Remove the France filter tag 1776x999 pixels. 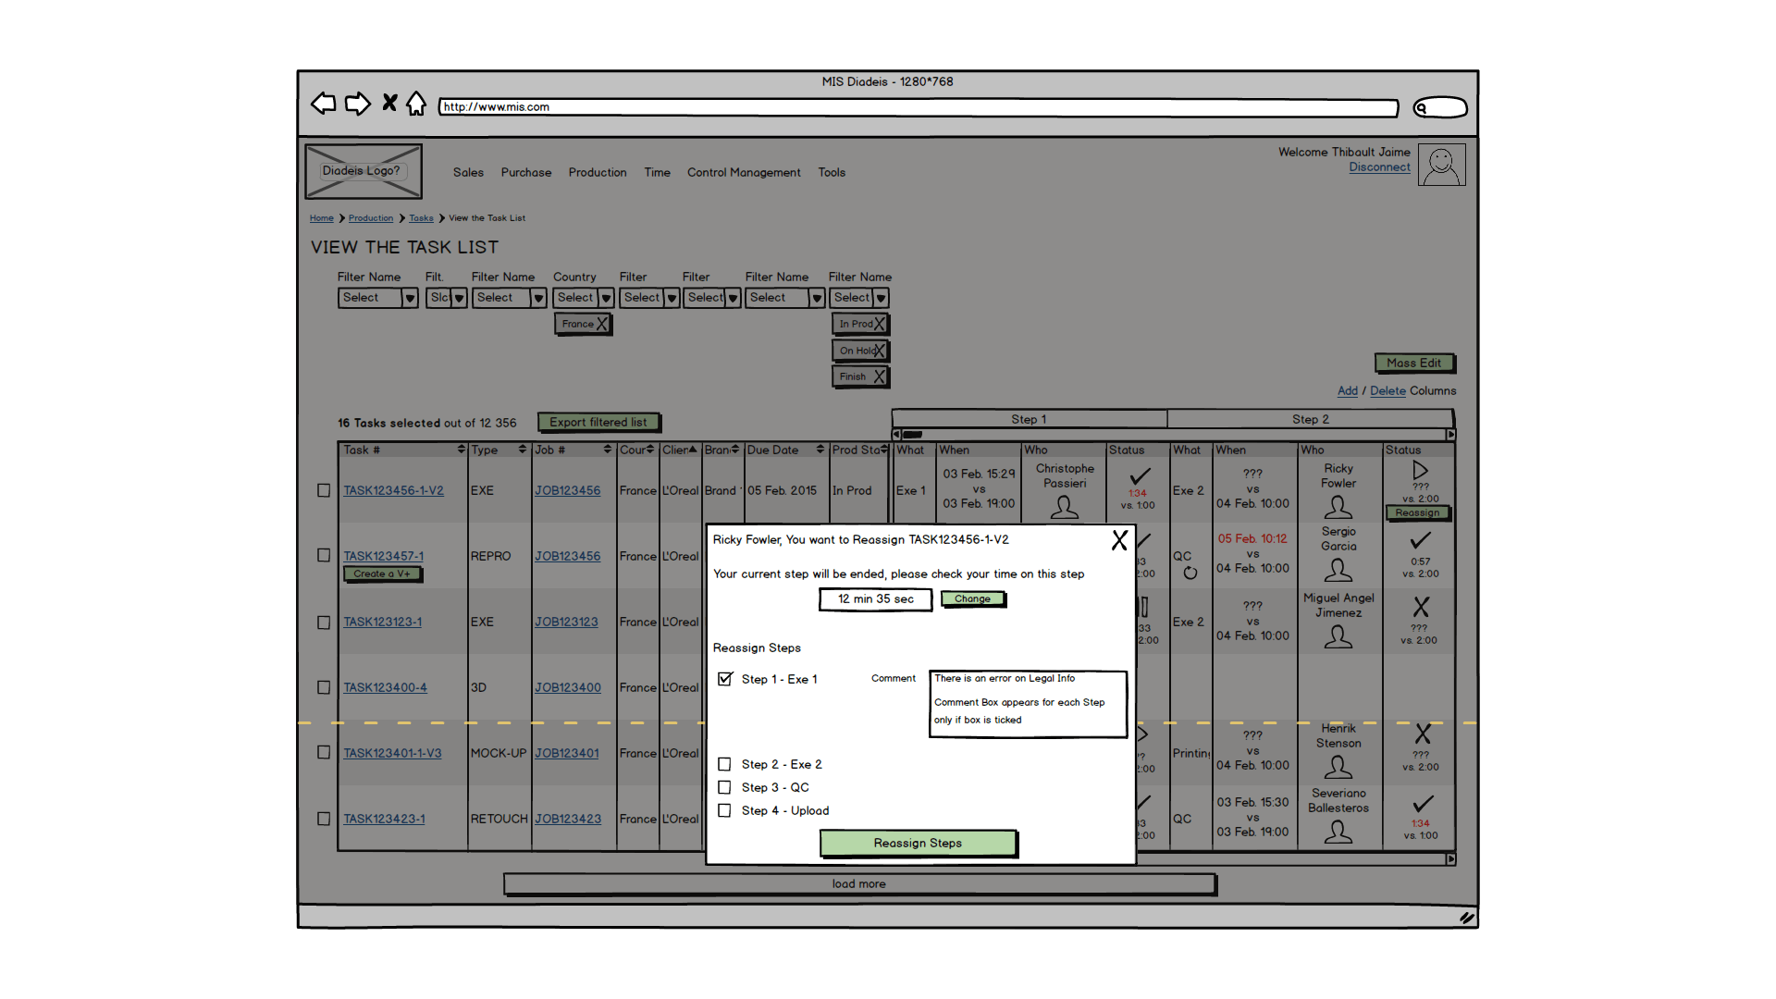click(602, 324)
